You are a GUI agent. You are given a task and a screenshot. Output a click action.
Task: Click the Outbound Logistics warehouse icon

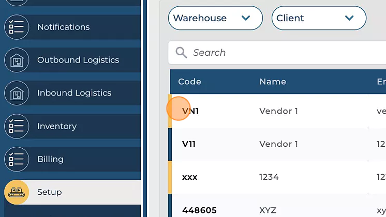(17, 60)
